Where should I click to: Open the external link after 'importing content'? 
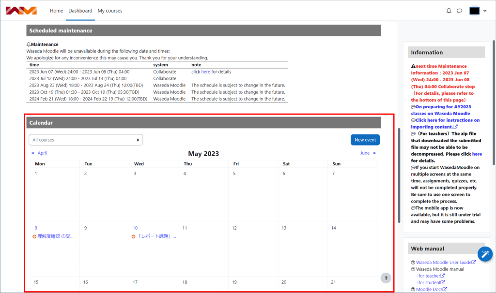point(455,126)
